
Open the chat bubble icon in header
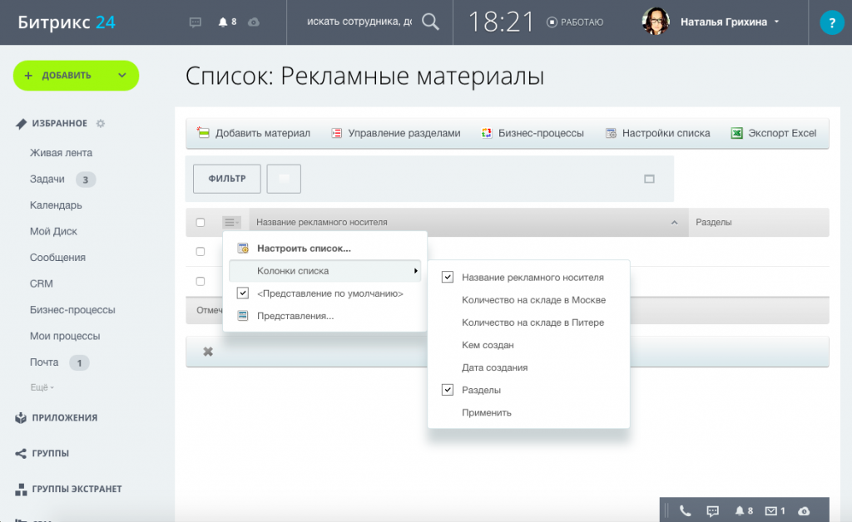point(195,22)
